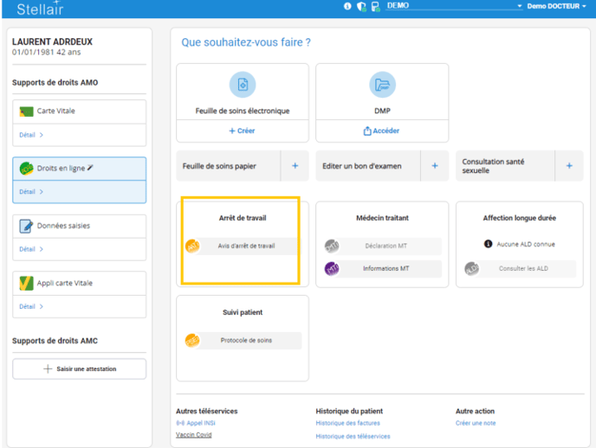The height and width of the screenshot is (448, 596).
Task: Click the info icon in top bar
Action: click(348, 6)
